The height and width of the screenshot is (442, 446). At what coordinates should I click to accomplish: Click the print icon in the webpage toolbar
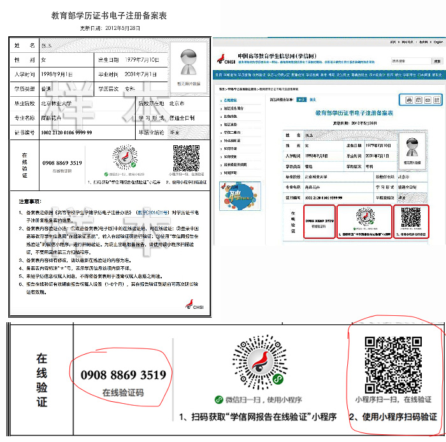coord(409,100)
